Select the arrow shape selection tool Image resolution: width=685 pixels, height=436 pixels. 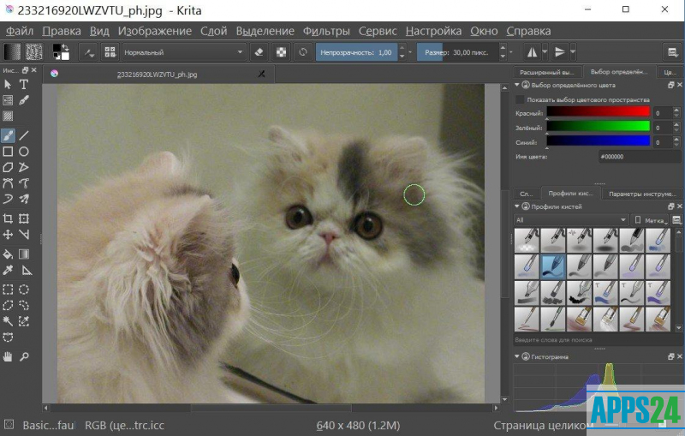pyautogui.click(x=8, y=84)
